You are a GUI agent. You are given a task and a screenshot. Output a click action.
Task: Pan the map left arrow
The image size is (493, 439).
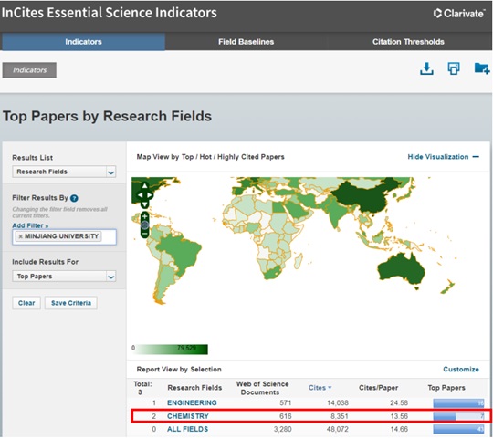(x=140, y=195)
